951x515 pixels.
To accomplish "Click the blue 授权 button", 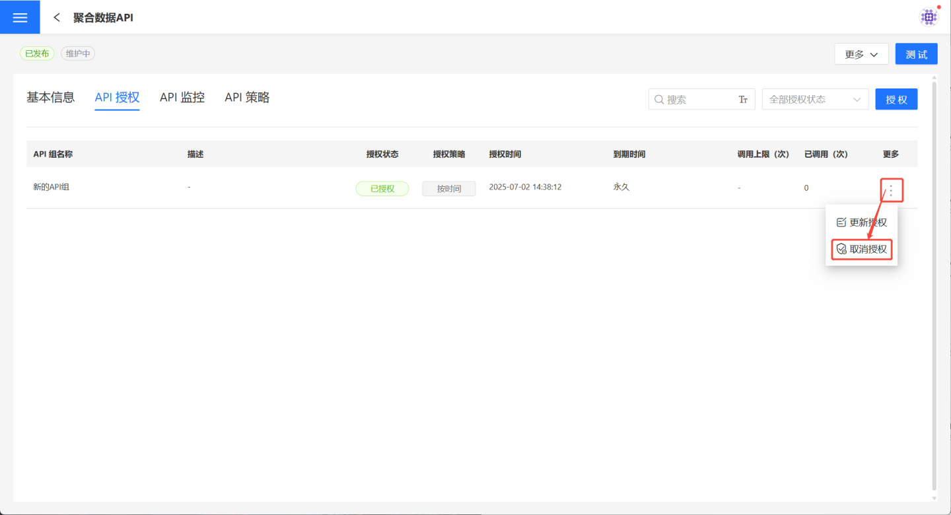I will point(896,100).
